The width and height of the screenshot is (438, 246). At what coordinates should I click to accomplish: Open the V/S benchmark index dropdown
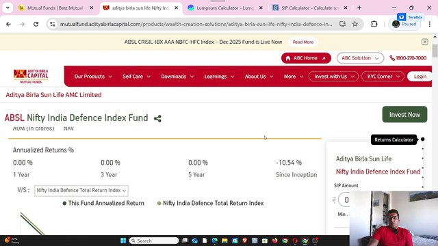[81, 191]
